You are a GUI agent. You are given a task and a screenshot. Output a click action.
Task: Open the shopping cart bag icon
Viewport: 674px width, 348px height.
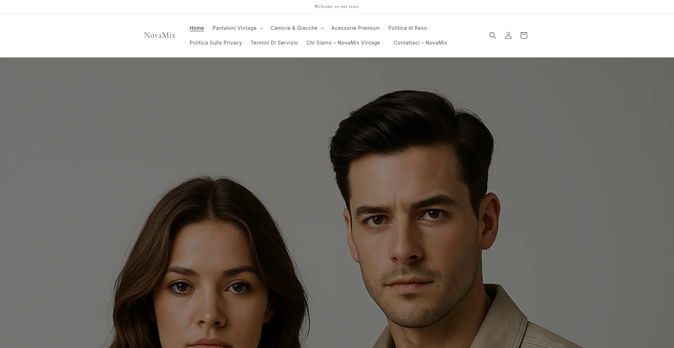coord(523,35)
